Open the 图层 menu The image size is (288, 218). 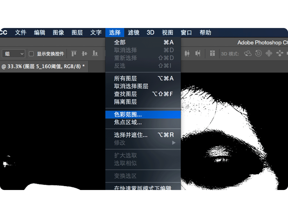[x=77, y=32]
